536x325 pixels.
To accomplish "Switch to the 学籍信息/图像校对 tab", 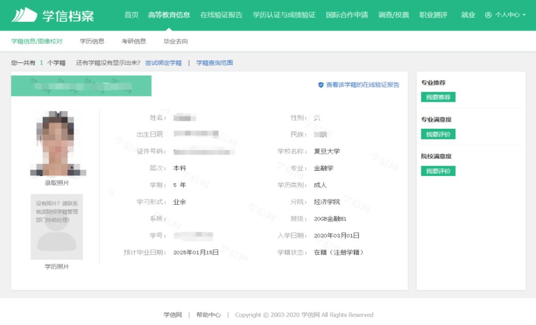I will [37, 41].
